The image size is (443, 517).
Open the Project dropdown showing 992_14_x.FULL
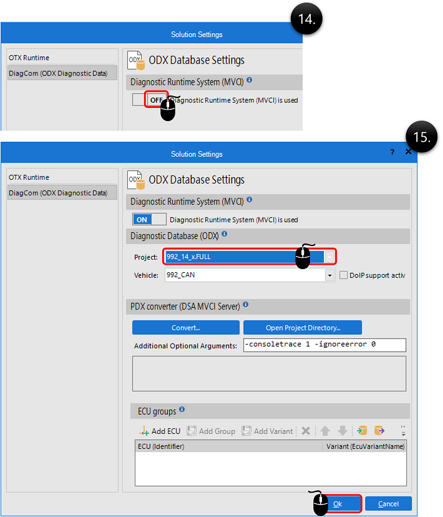coord(330,257)
